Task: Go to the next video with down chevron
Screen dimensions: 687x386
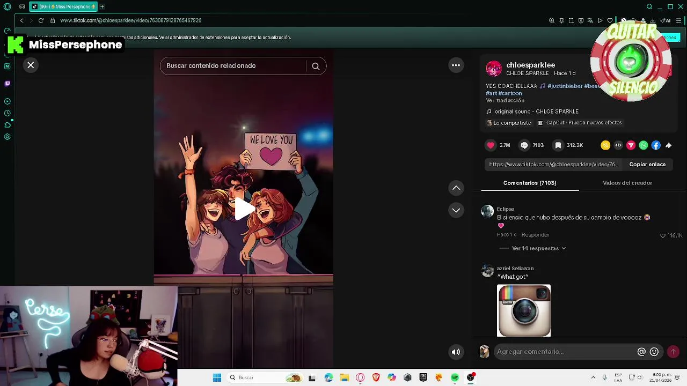Action: (x=456, y=210)
